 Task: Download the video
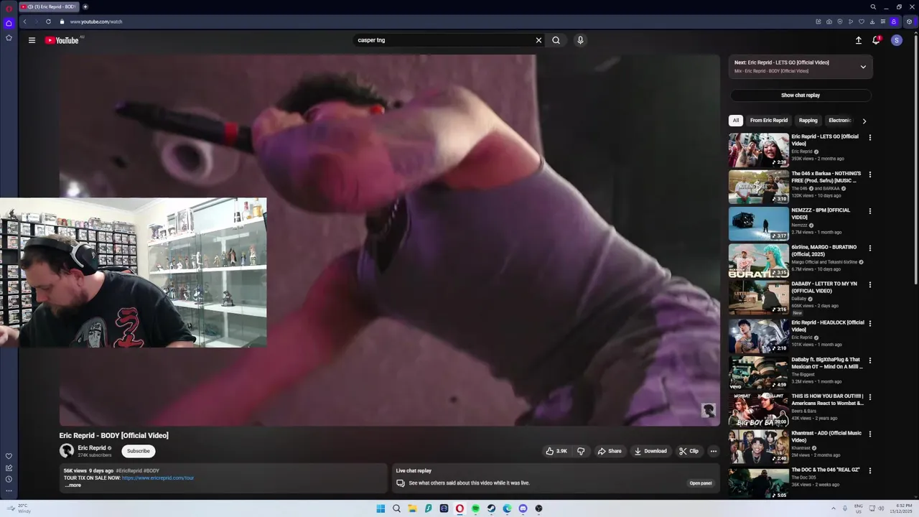pos(650,451)
